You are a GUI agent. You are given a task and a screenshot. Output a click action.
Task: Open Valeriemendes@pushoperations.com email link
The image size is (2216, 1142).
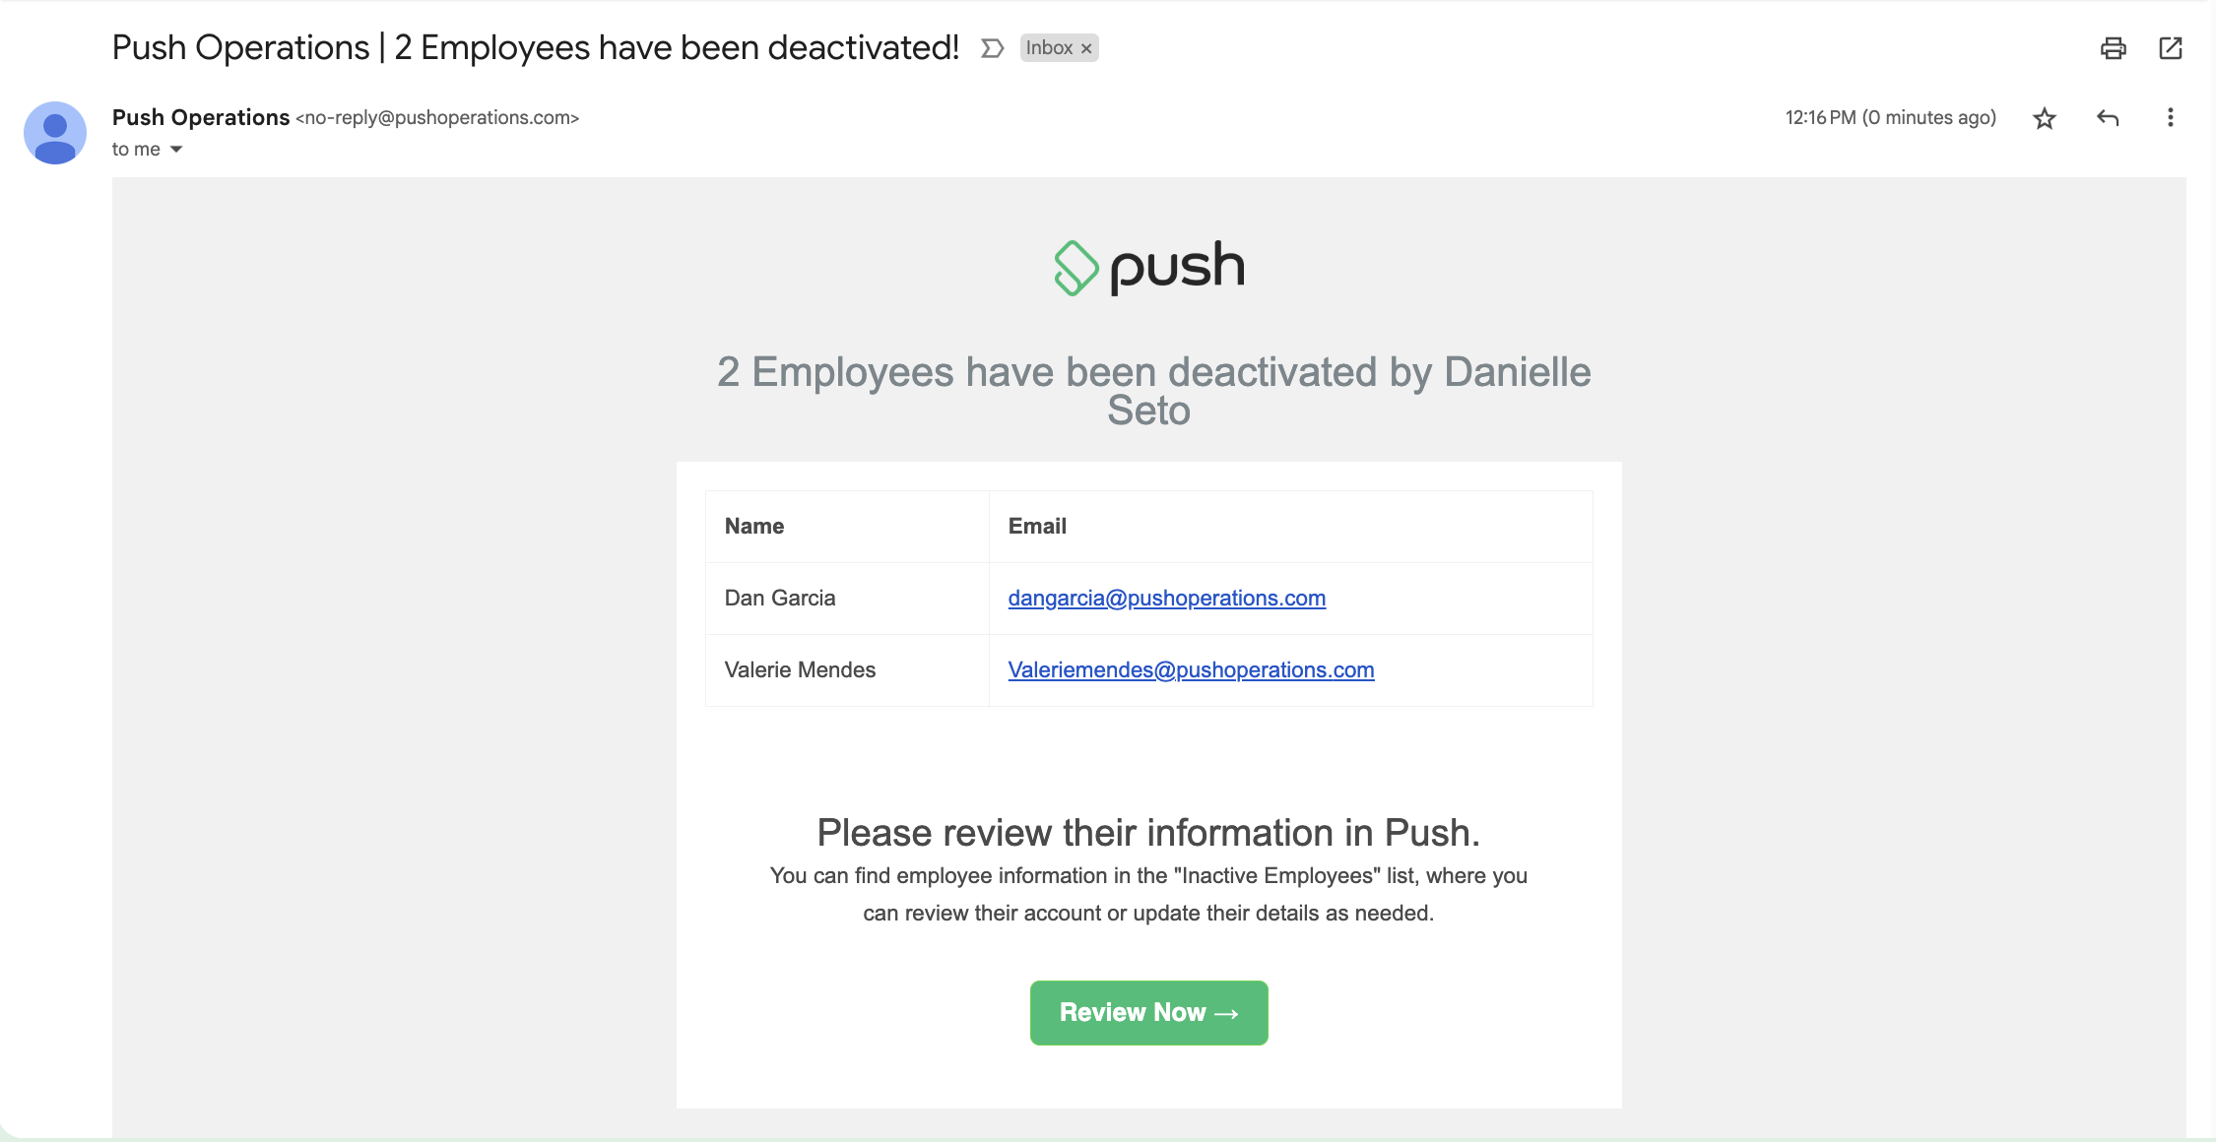(1191, 670)
